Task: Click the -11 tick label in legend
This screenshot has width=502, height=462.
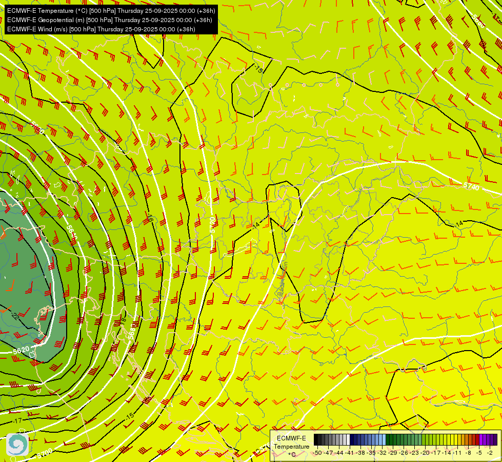Action: click(457, 453)
